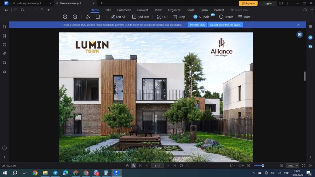The height and width of the screenshot is (177, 315).
Task: Click the Search Tools field
Action: click(x=239, y=10)
